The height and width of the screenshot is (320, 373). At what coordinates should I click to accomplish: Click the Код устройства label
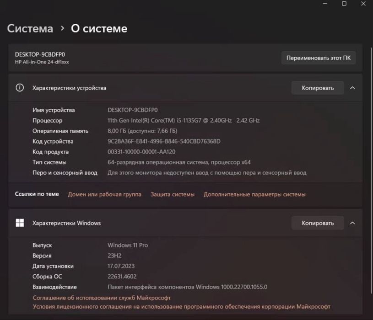[x=53, y=141]
